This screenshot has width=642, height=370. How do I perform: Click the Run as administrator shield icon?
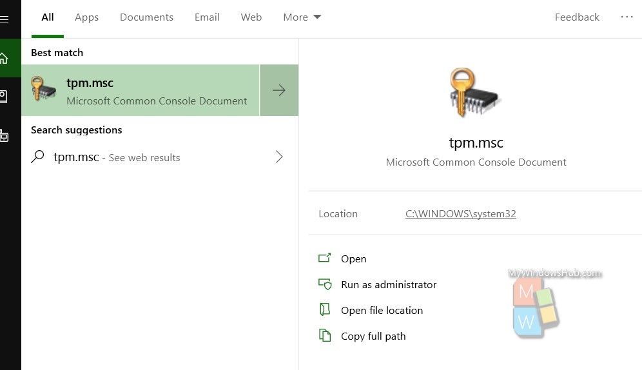pos(325,284)
